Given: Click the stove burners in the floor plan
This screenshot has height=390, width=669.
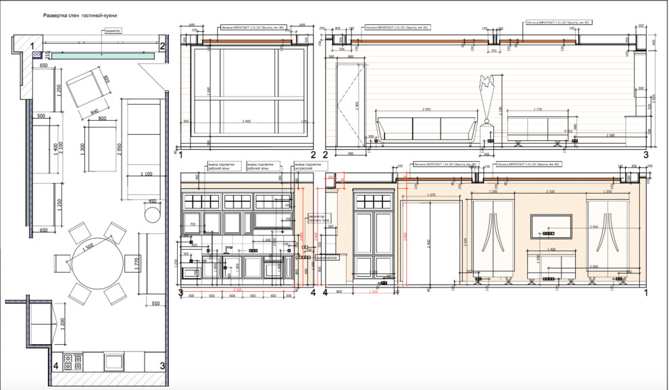Looking at the screenshot, I should coord(68,359).
